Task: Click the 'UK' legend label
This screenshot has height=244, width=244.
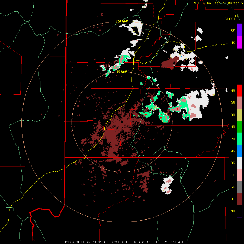Action: [x=233, y=43]
